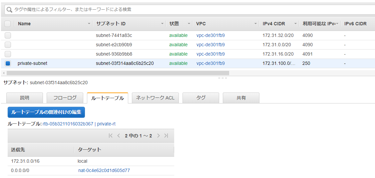
Task: Switch to the タグ tab
Action: pyautogui.click(x=200, y=98)
